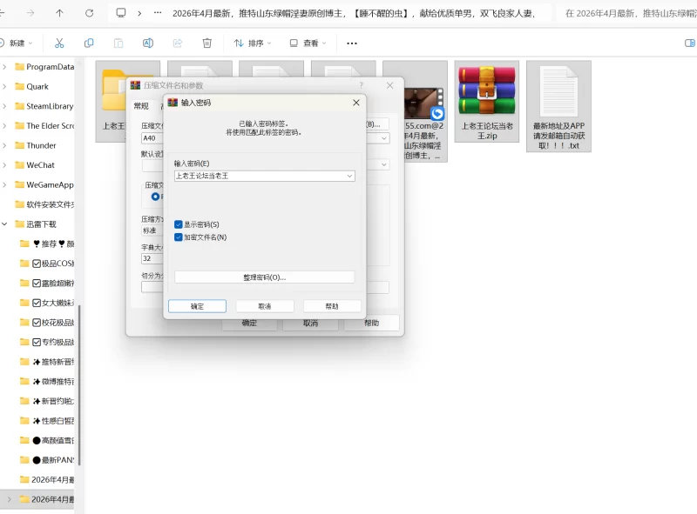Click 确定 in the 压缩文件名和参数 window
The height and width of the screenshot is (514, 697).
pos(249,324)
